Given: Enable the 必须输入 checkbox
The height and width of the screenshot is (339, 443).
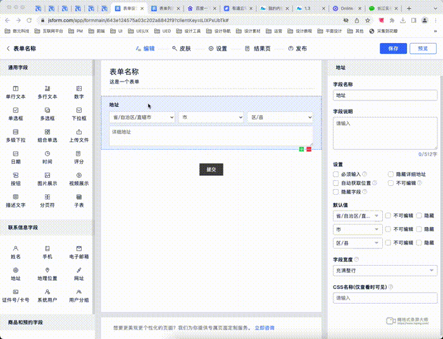Looking at the screenshot, I should coord(336,174).
